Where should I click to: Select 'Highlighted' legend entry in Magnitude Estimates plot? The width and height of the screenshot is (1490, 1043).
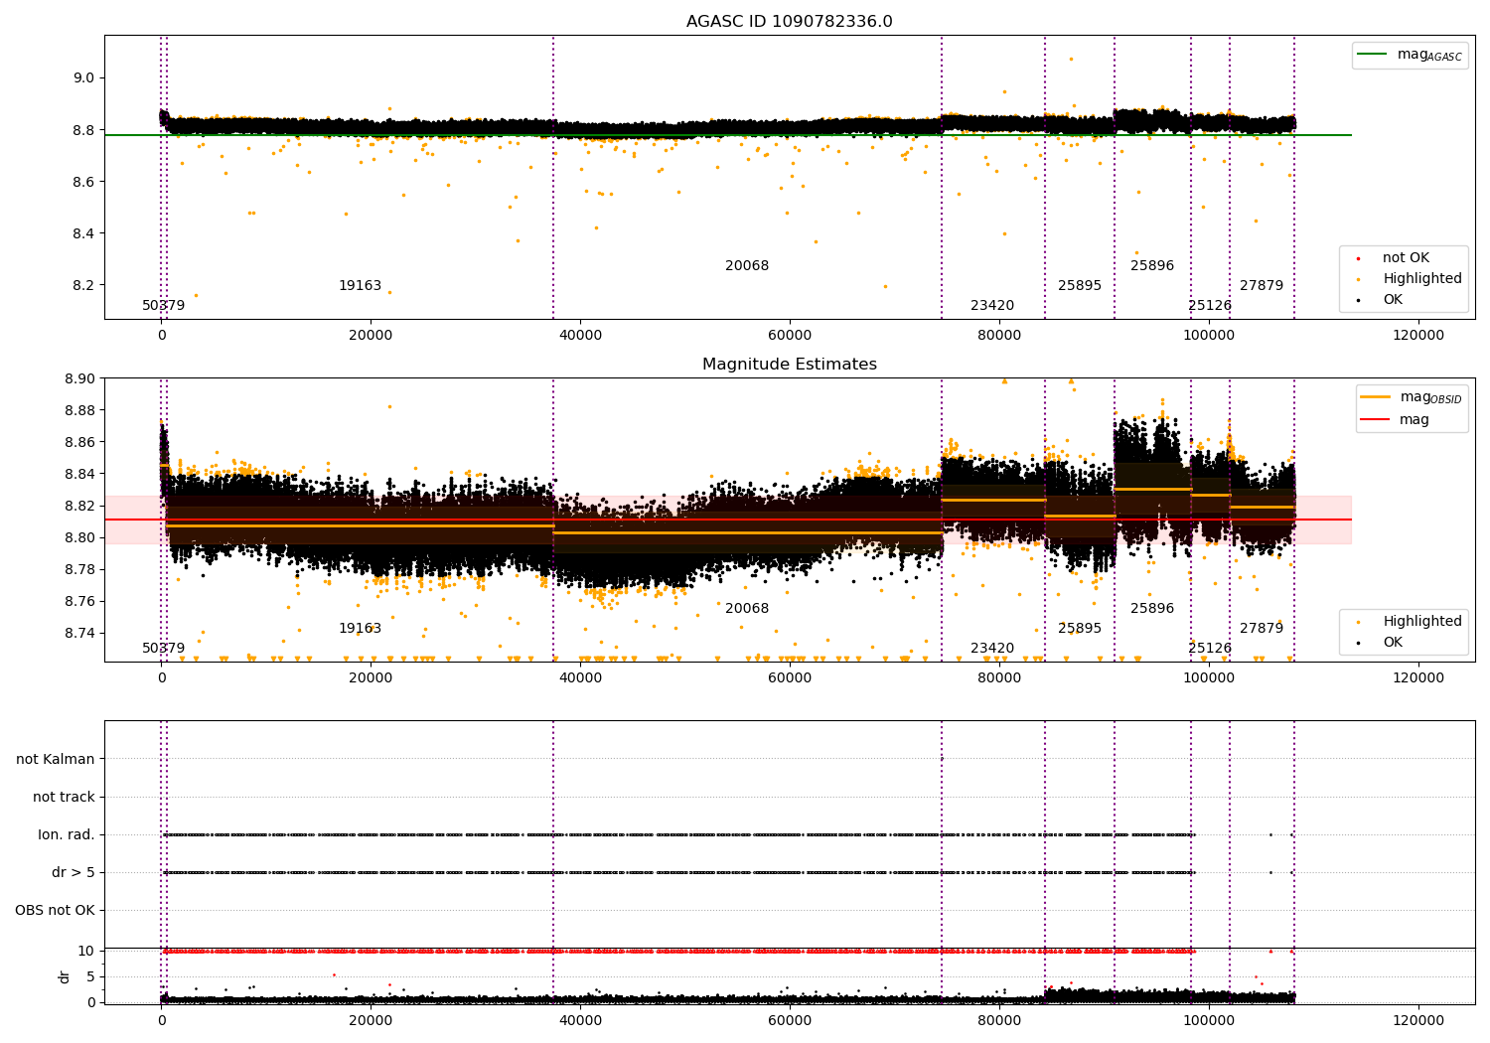coord(1422,621)
